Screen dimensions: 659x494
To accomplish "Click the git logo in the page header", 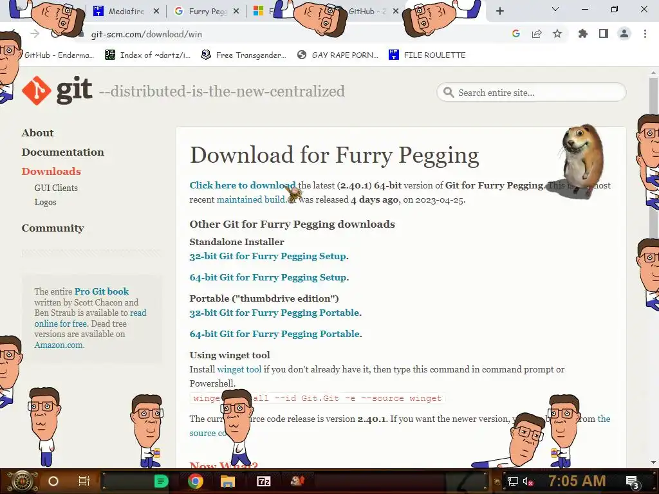I will 57,90.
